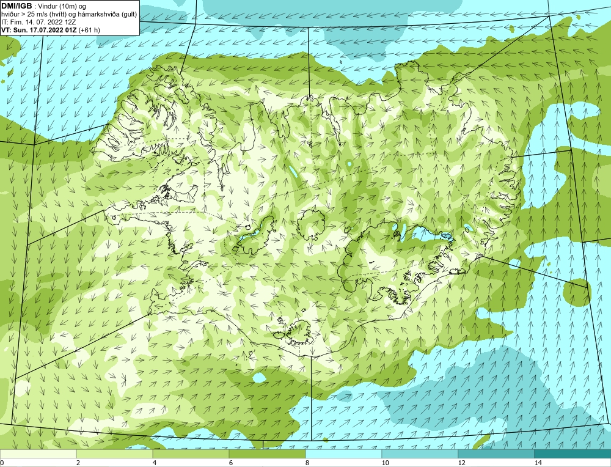Click the legend value label 2

point(78,463)
